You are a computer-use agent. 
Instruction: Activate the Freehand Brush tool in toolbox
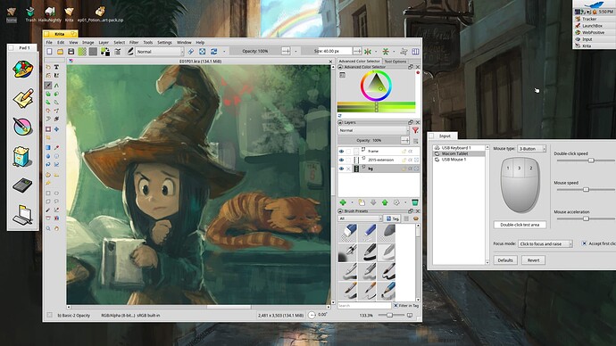coord(48,85)
